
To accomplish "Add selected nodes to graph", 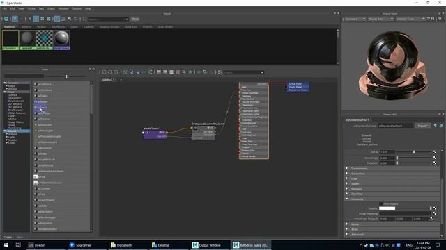I will (x=132, y=72).
